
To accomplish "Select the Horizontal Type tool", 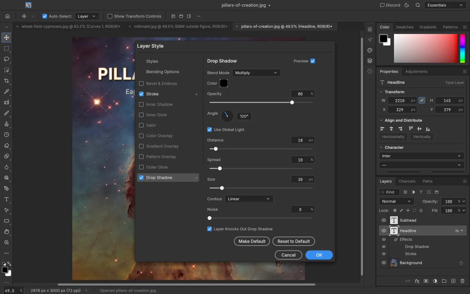I will (6, 199).
